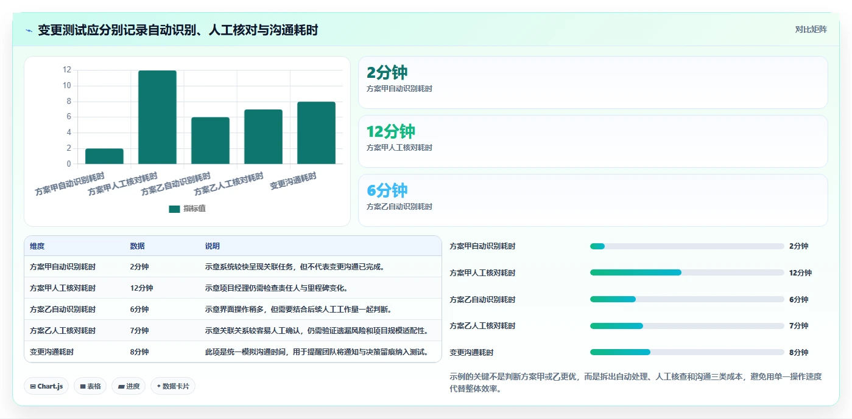Click the 7分钟 value in table

tap(139, 331)
